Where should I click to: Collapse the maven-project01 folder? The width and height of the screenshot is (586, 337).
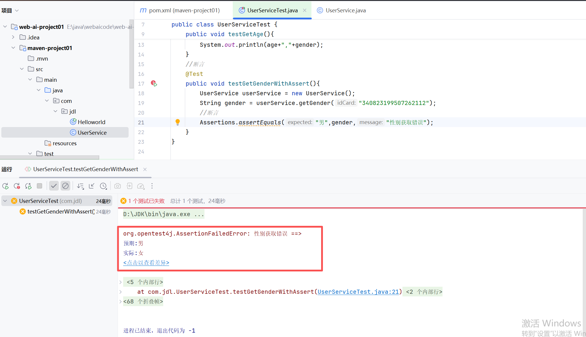[13, 48]
